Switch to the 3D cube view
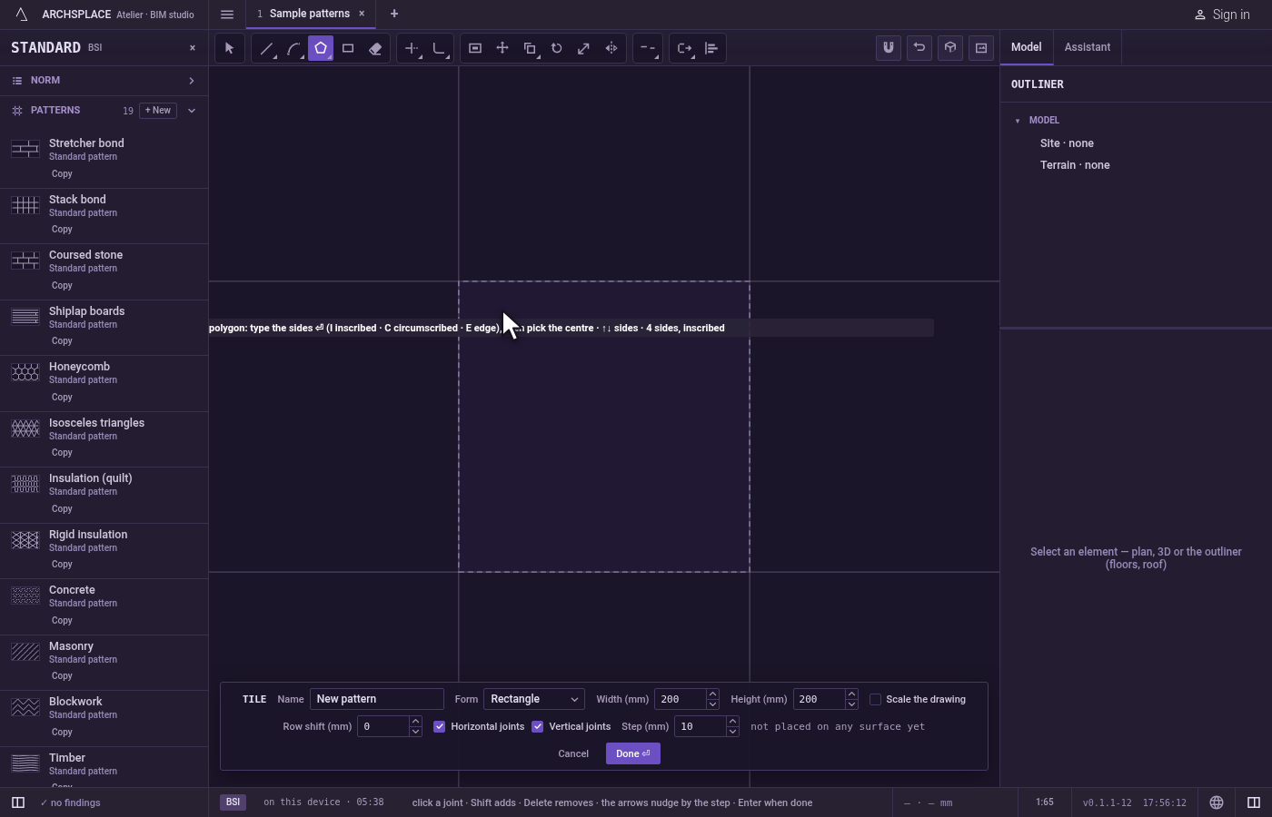This screenshot has height=817, width=1272. pos(950,48)
